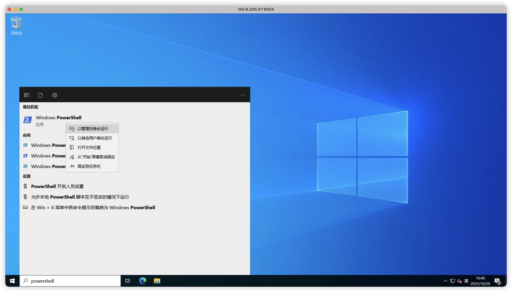This screenshot has height=292, width=512.
Task: Click the Windows Start button
Action: coord(12,281)
